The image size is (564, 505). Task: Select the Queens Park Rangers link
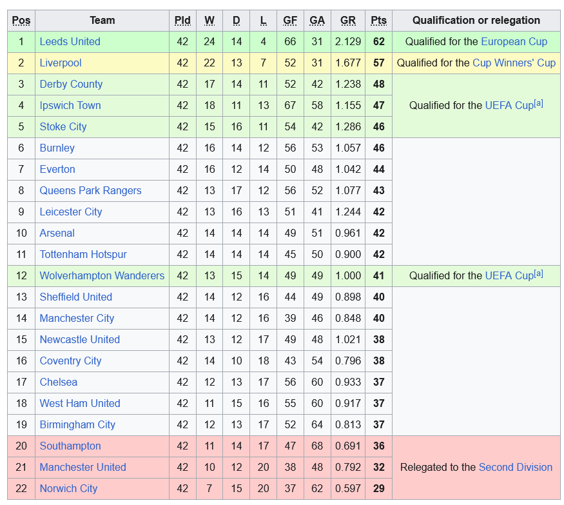pyautogui.click(x=90, y=190)
